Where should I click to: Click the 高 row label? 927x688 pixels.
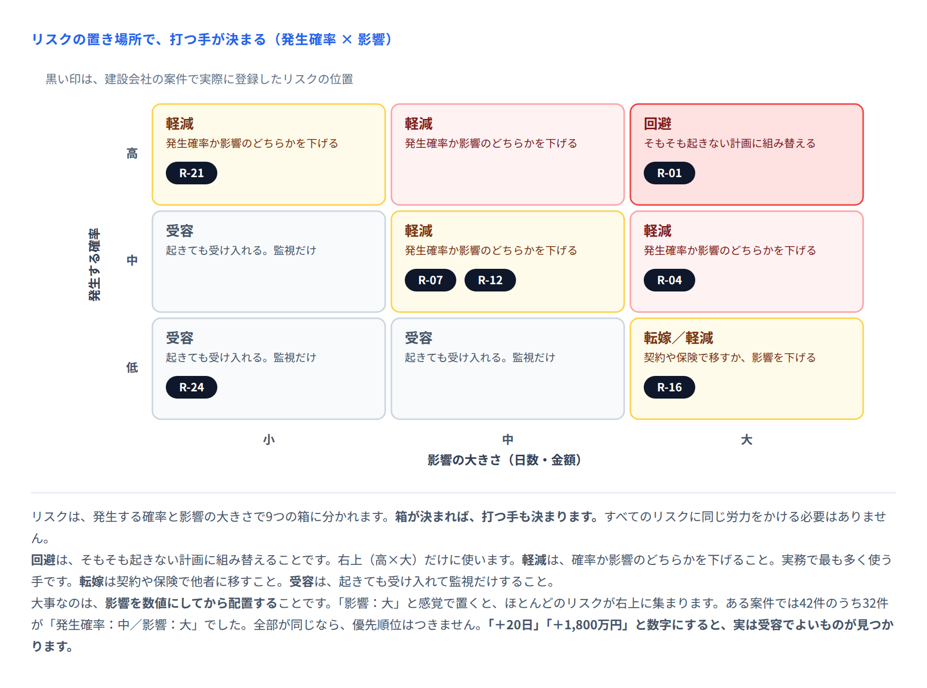[132, 153]
